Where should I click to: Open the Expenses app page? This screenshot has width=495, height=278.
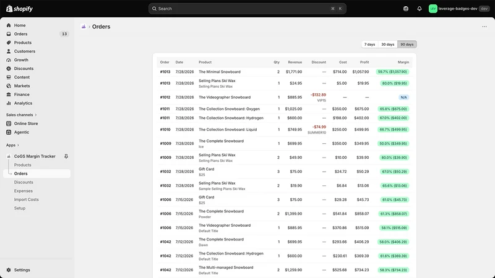coord(23,191)
